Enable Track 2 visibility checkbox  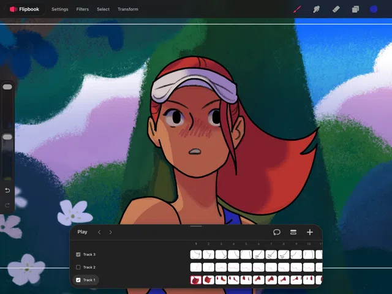point(78,267)
